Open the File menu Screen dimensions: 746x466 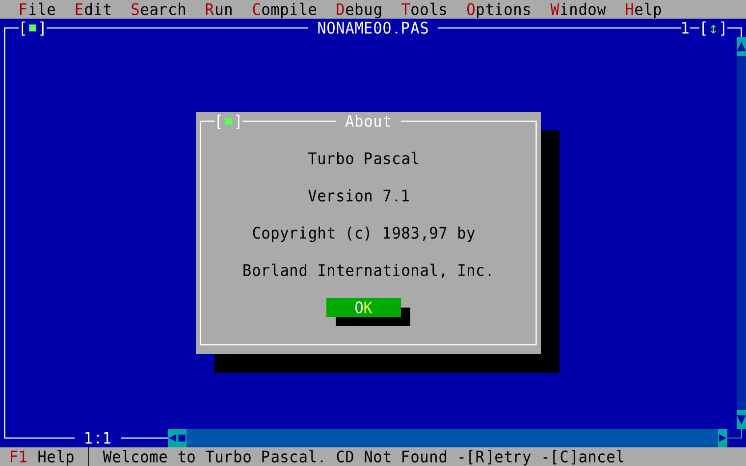[x=37, y=9]
